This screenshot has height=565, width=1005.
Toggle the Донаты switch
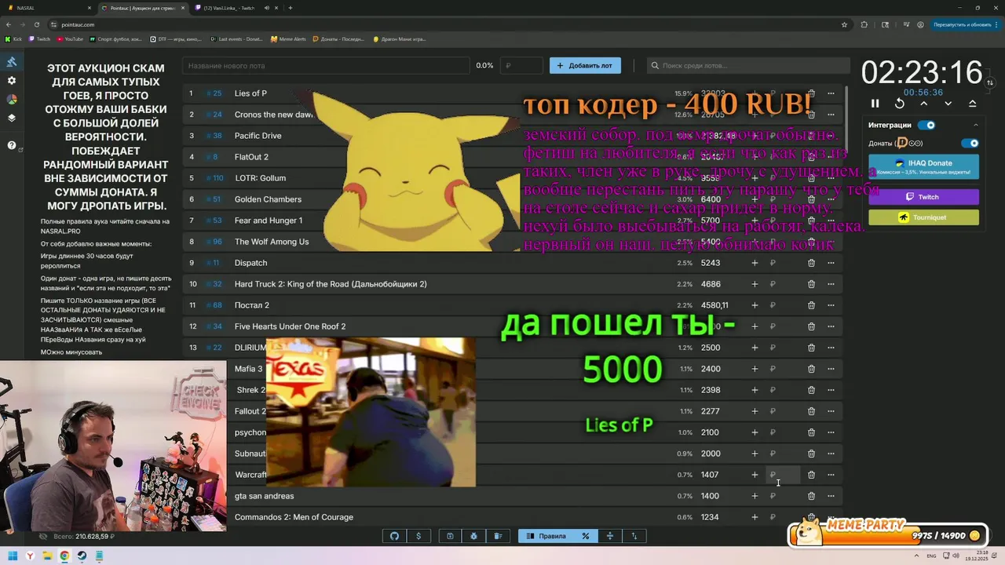(970, 144)
